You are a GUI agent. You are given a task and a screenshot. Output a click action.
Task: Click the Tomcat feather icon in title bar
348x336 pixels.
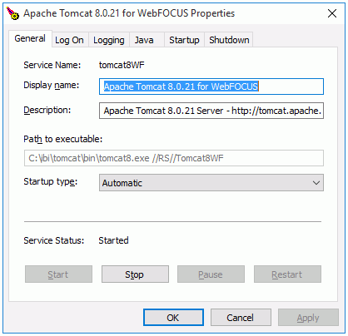coord(12,13)
